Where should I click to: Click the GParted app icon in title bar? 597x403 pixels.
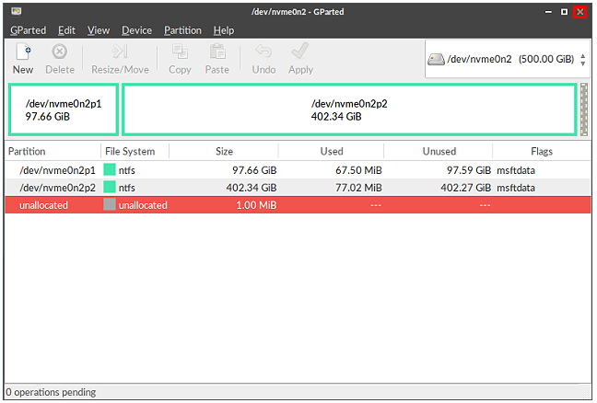(x=17, y=11)
